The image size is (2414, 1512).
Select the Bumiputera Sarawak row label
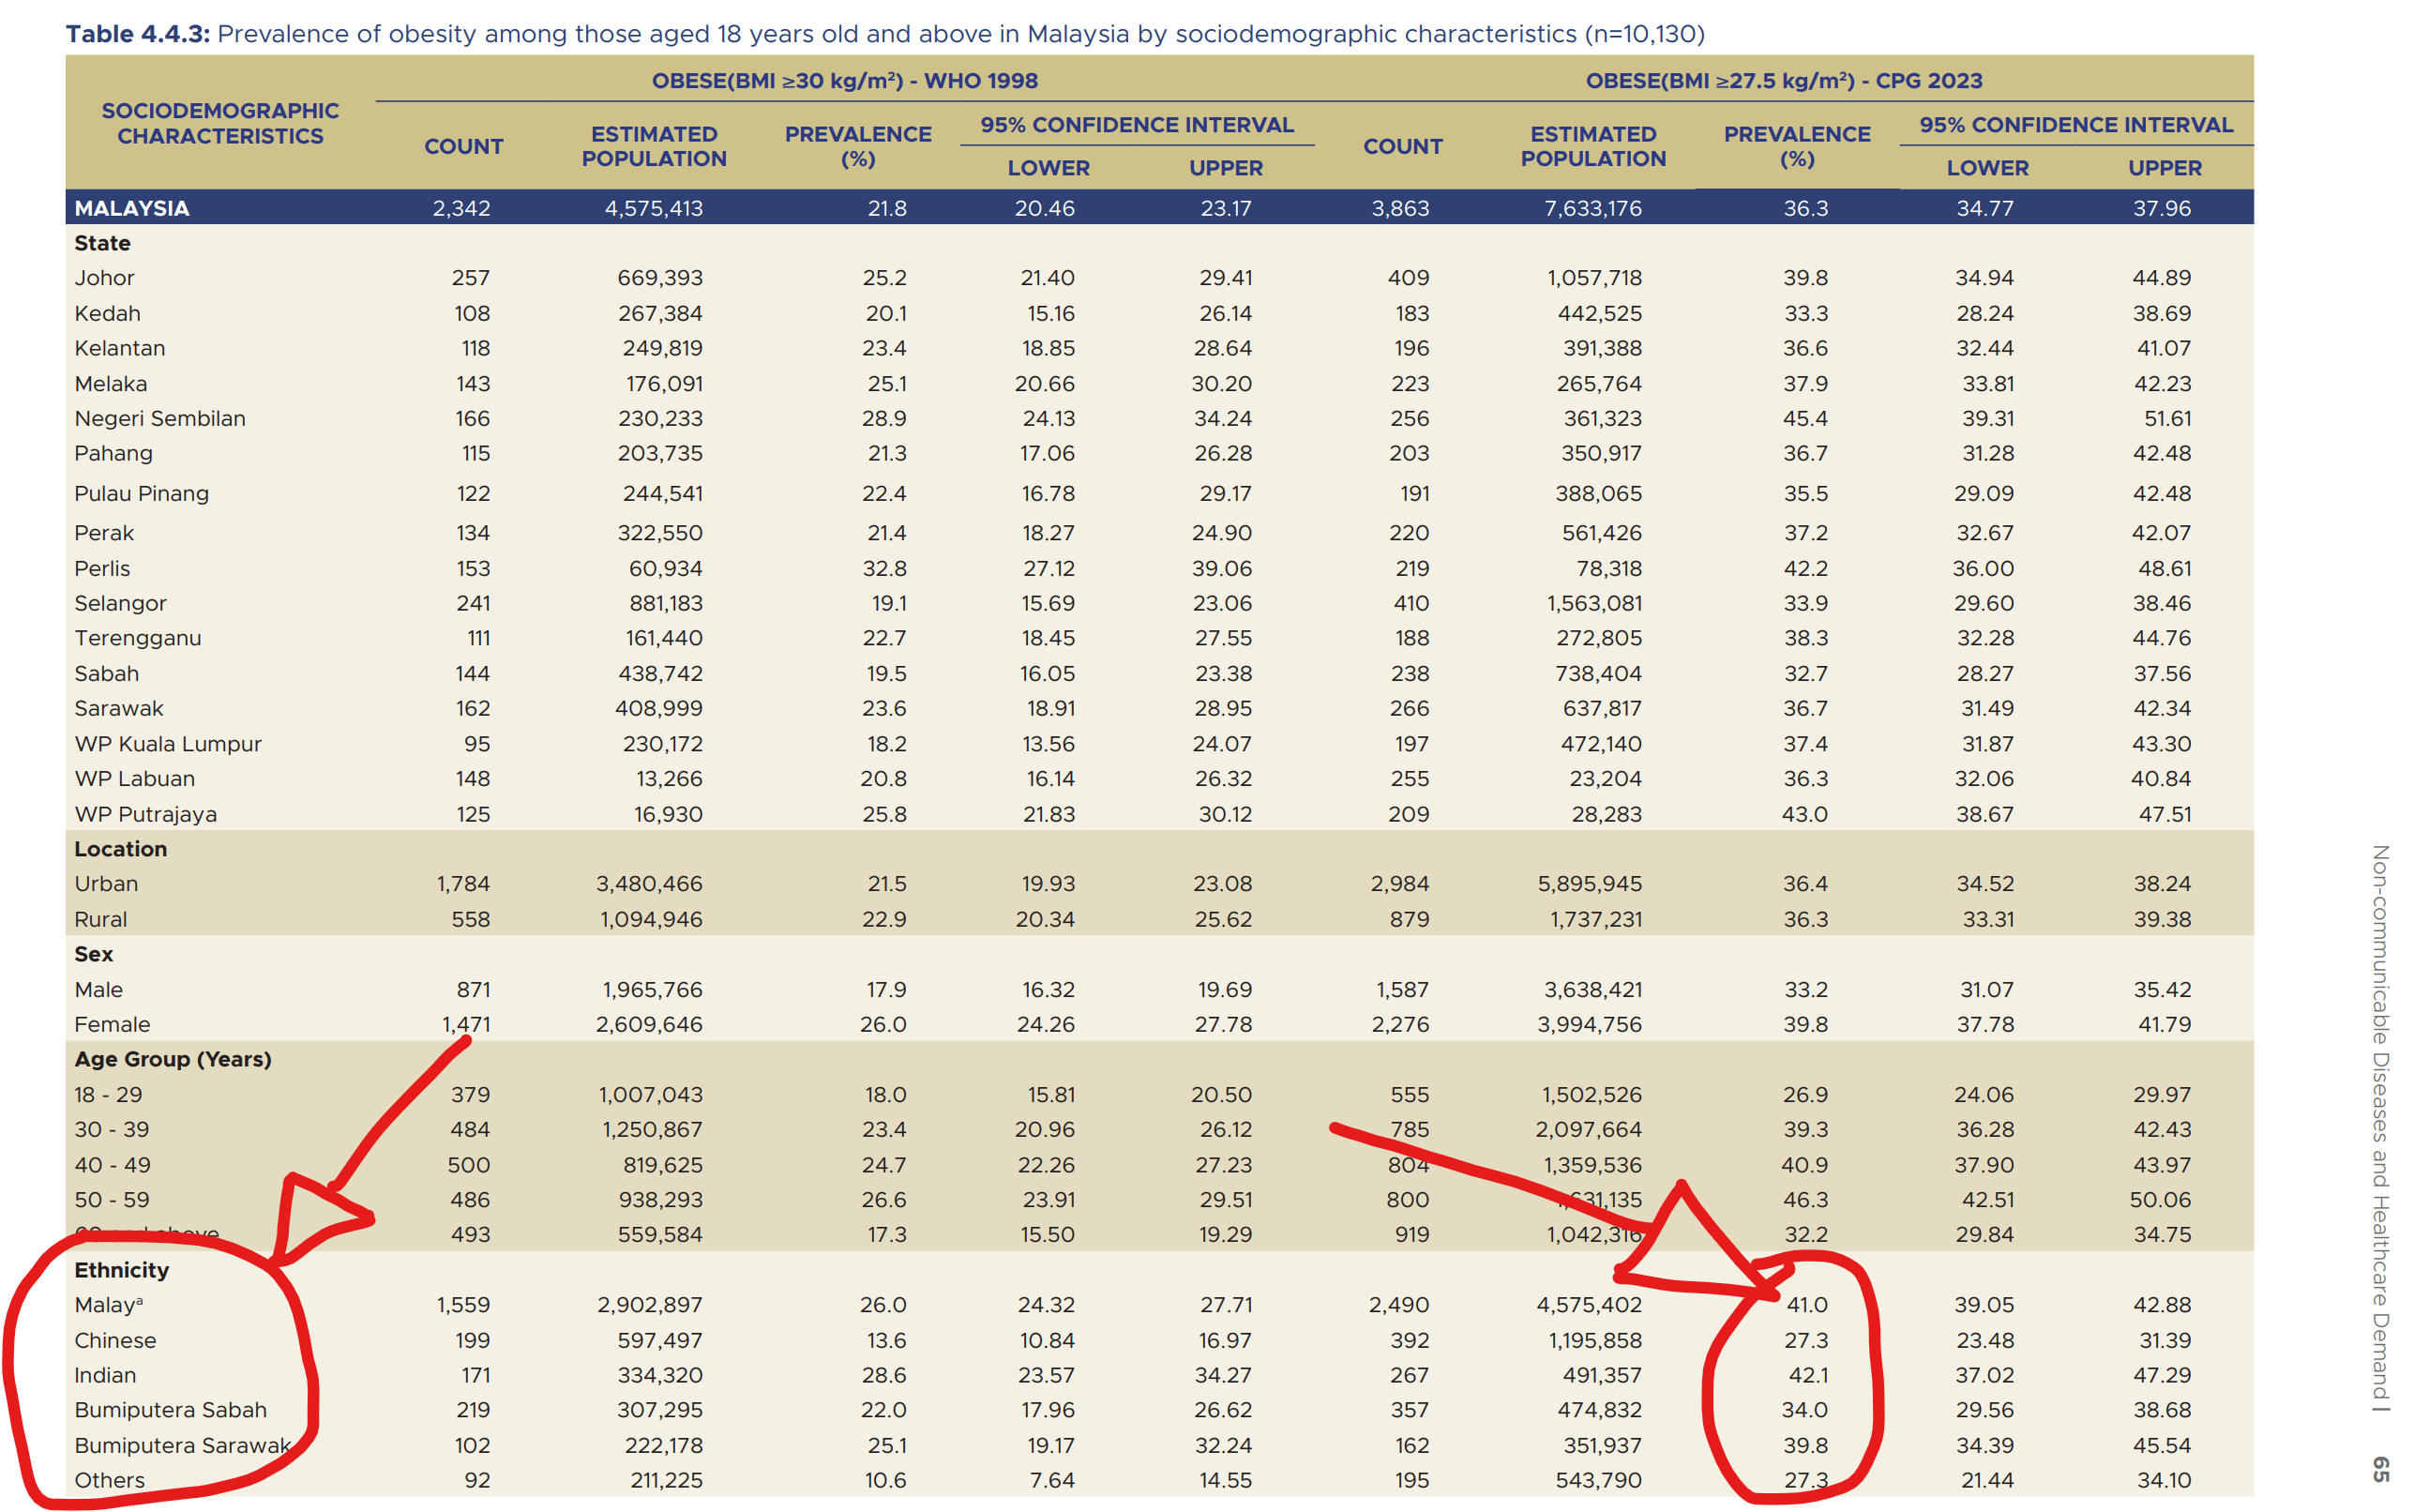[x=182, y=1445]
